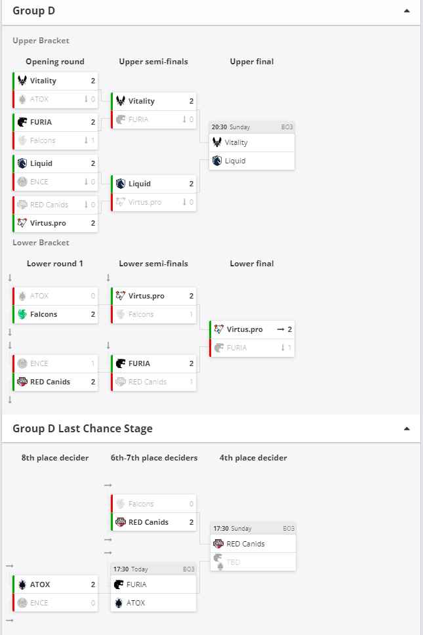Click FURIA logo in Opening round
Viewport: 423px width, 635px height.
coord(22,122)
